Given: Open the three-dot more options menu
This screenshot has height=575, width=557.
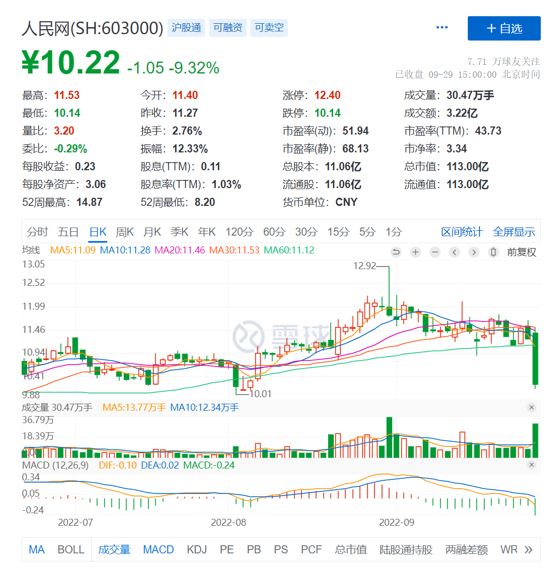Looking at the screenshot, I should coord(441,28).
